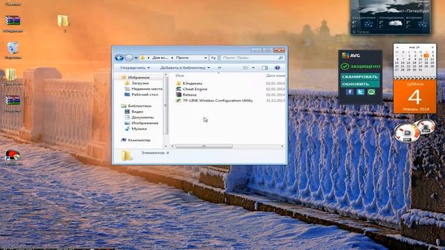Select Компьютер in the navigation pane
The image size is (445, 250).
pyautogui.click(x=136, y=140)
